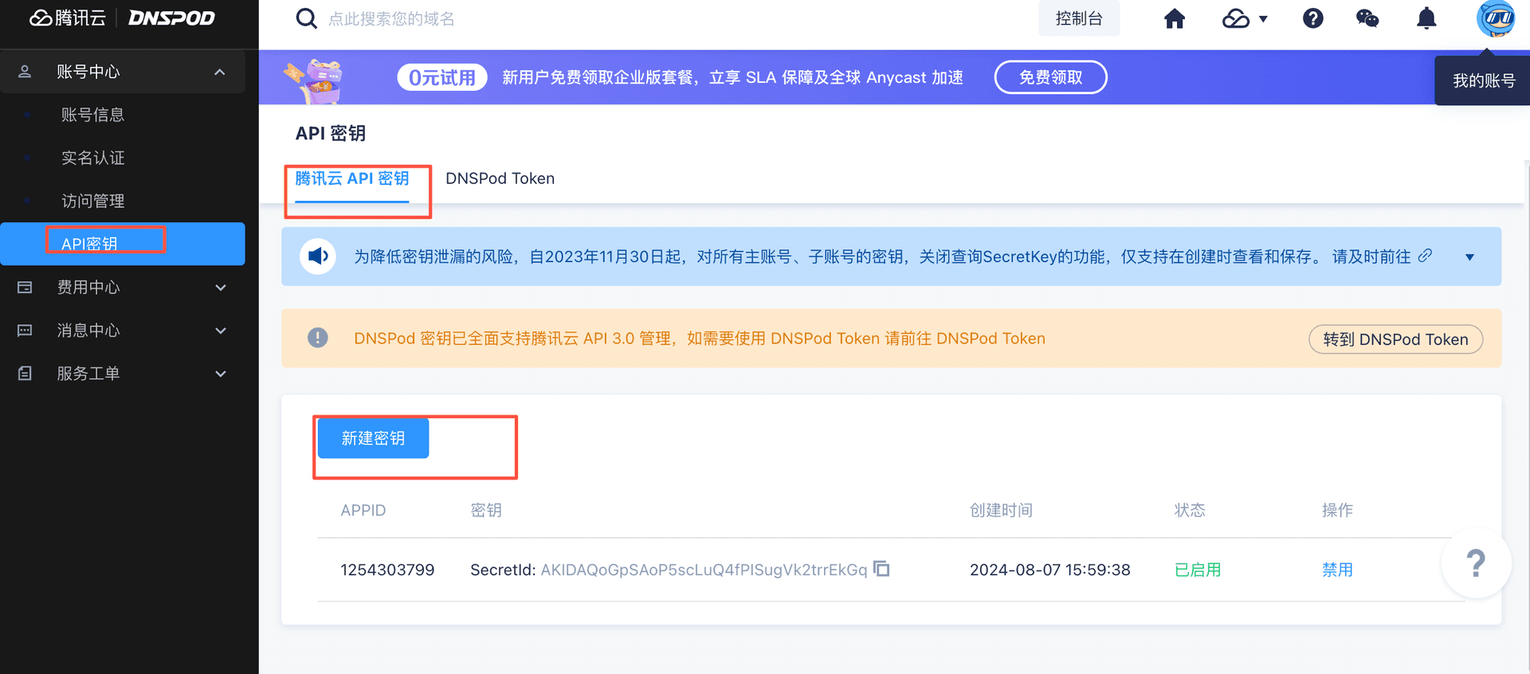Go to home via house icon
Screen dimensions: 1530x674
pyautogui.click(x=1175, y=18)
